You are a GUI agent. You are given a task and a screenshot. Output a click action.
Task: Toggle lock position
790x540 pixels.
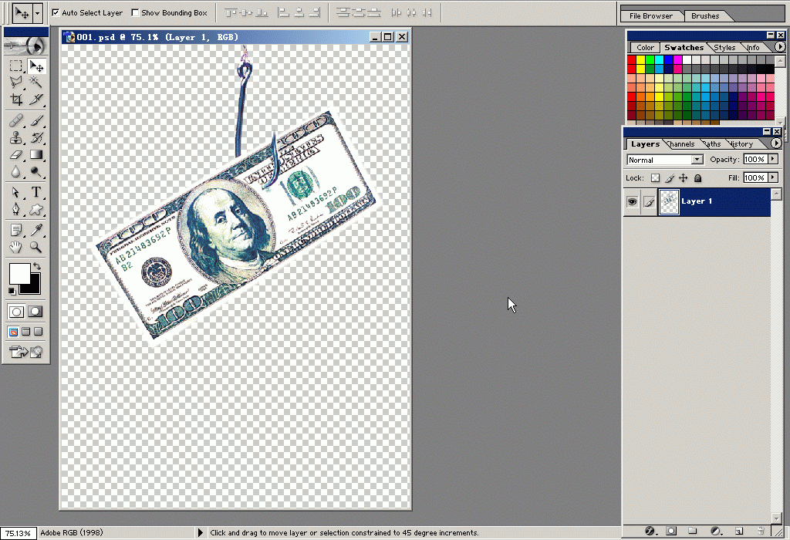click(x=684, y=178)
